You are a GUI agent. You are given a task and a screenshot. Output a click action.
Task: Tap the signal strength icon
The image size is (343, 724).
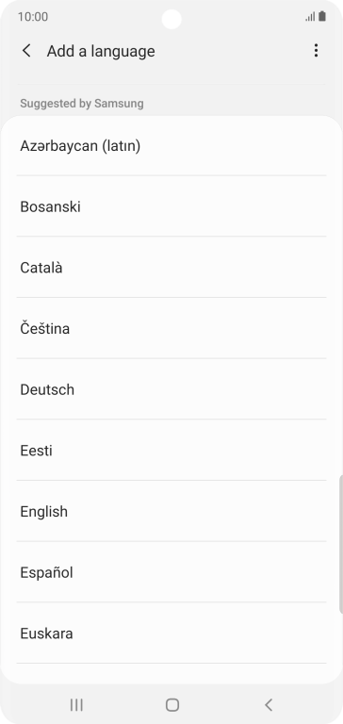310,17
